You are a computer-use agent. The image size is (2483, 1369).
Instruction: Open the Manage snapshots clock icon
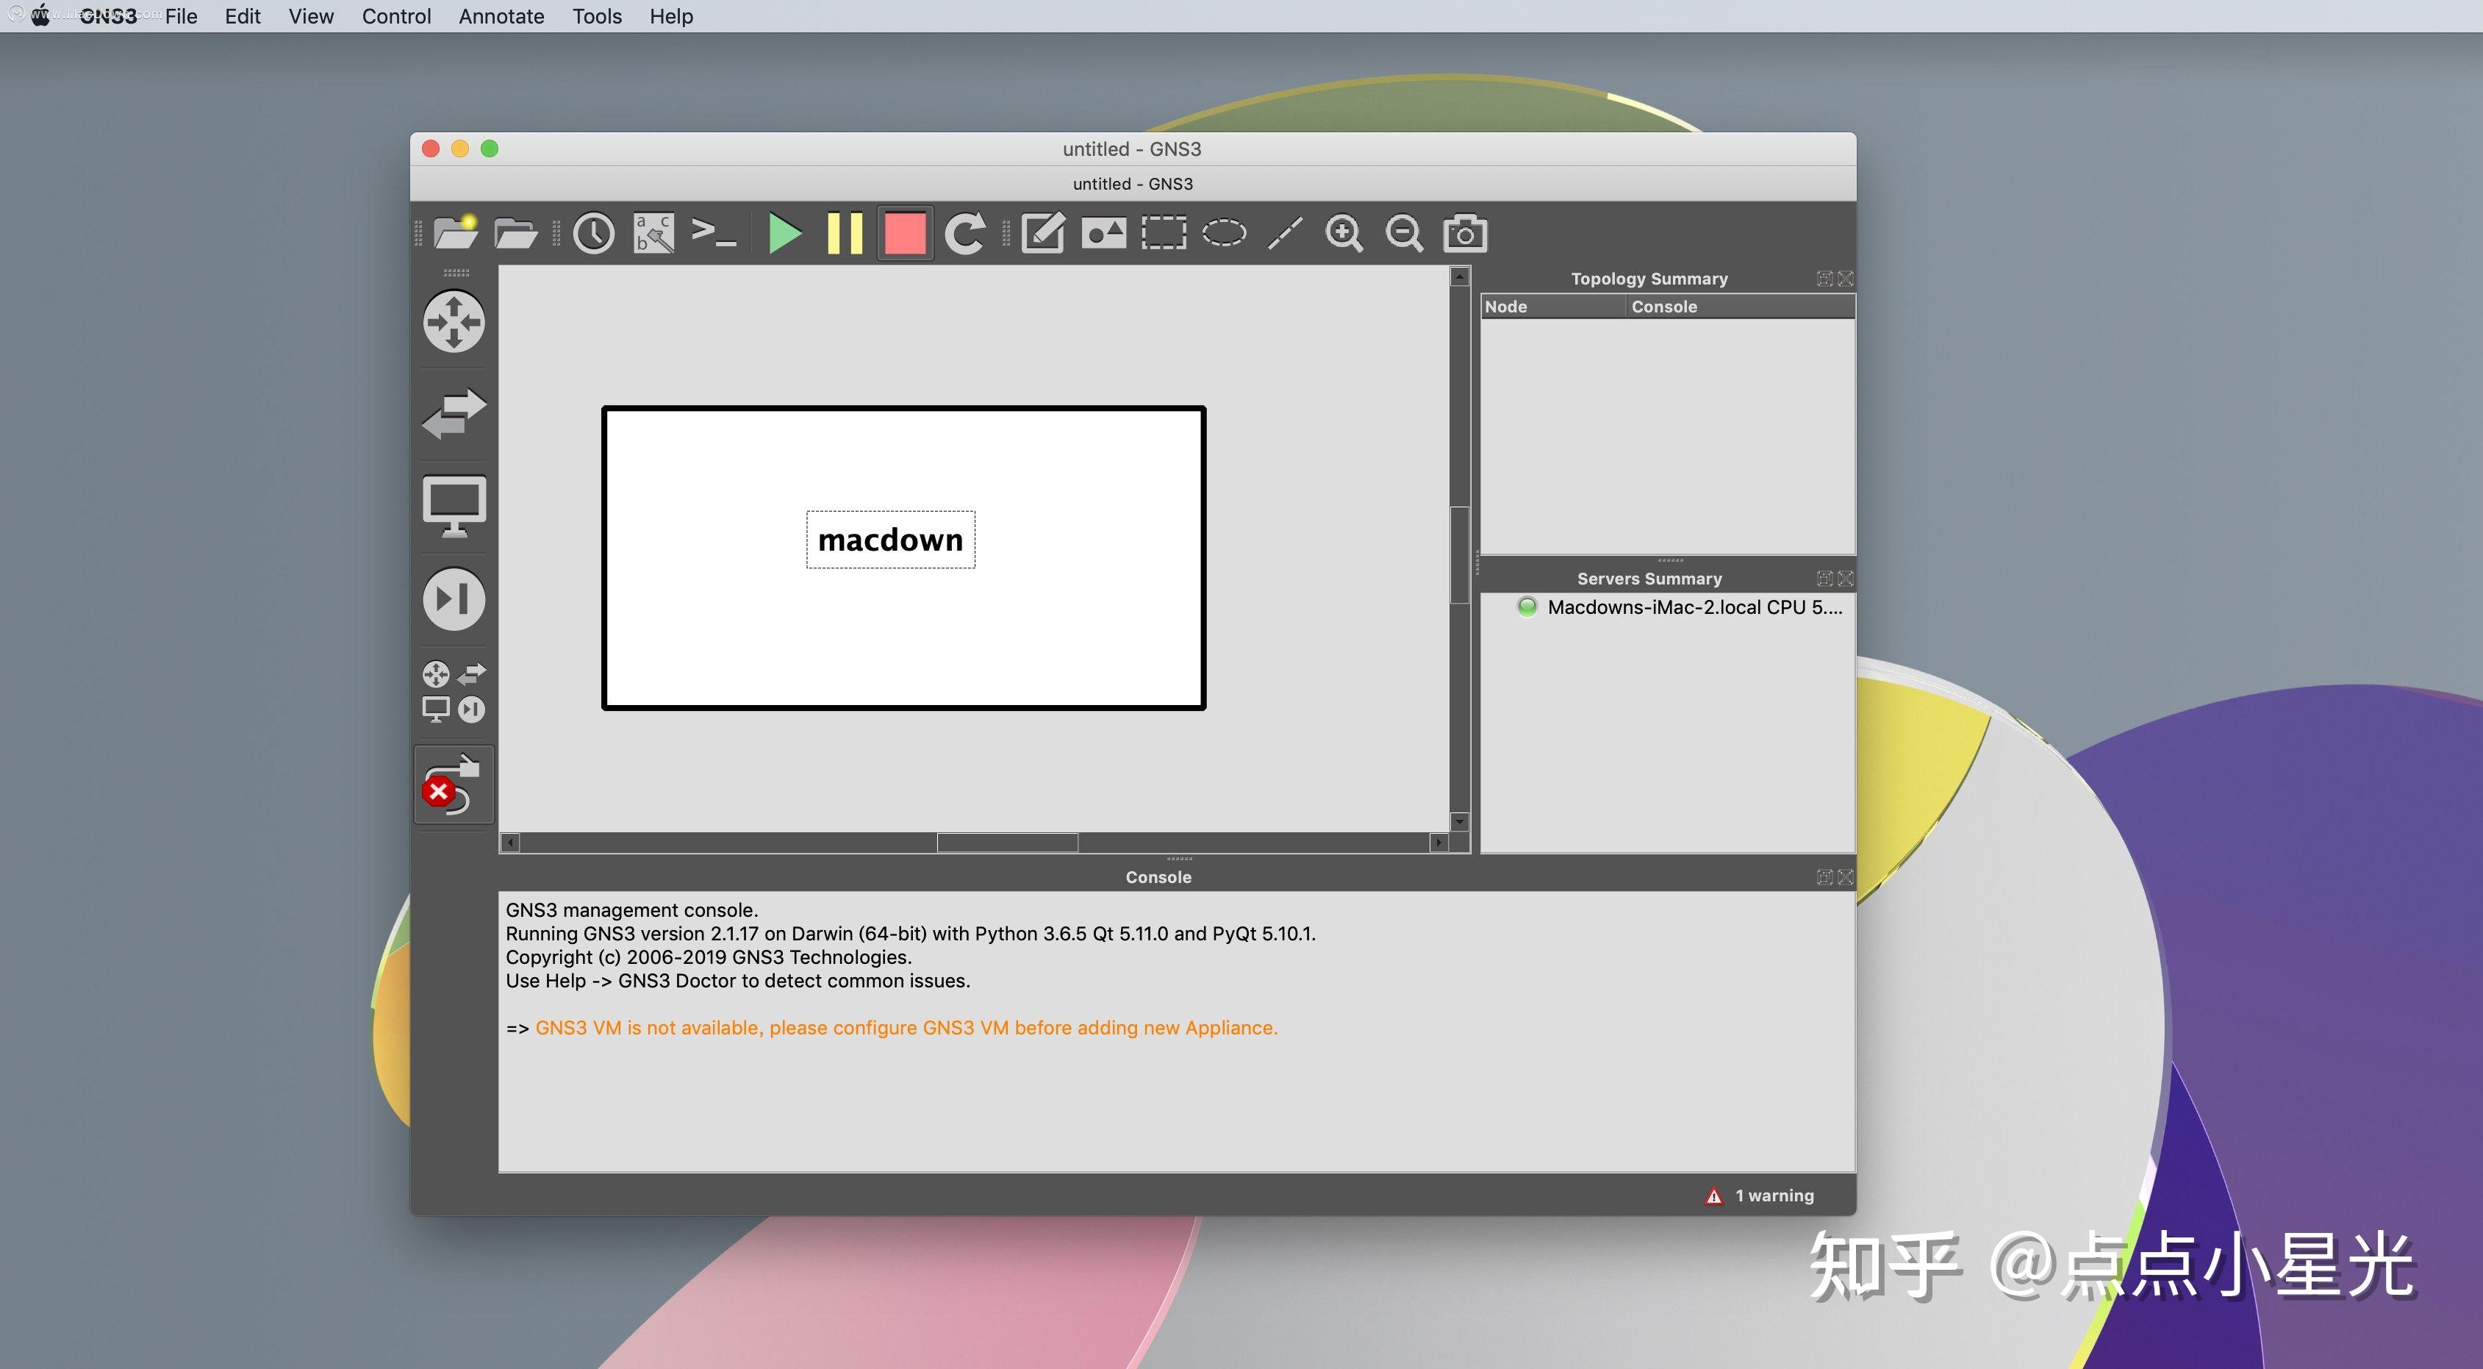click(594, 233)
